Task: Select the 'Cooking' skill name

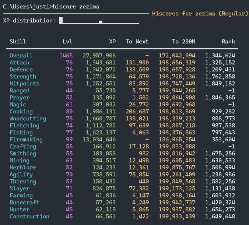Action: click(x=21, y=112)
